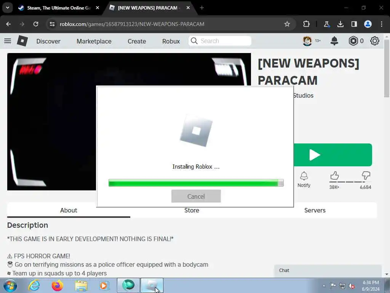Go to the Marketplace

pyautogui.click(x=94, y=41)
